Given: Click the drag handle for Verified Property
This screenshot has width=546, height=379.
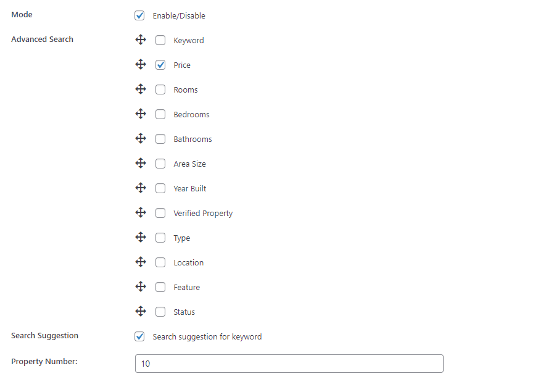Looking at the screenshot, I should pos(141,212).
